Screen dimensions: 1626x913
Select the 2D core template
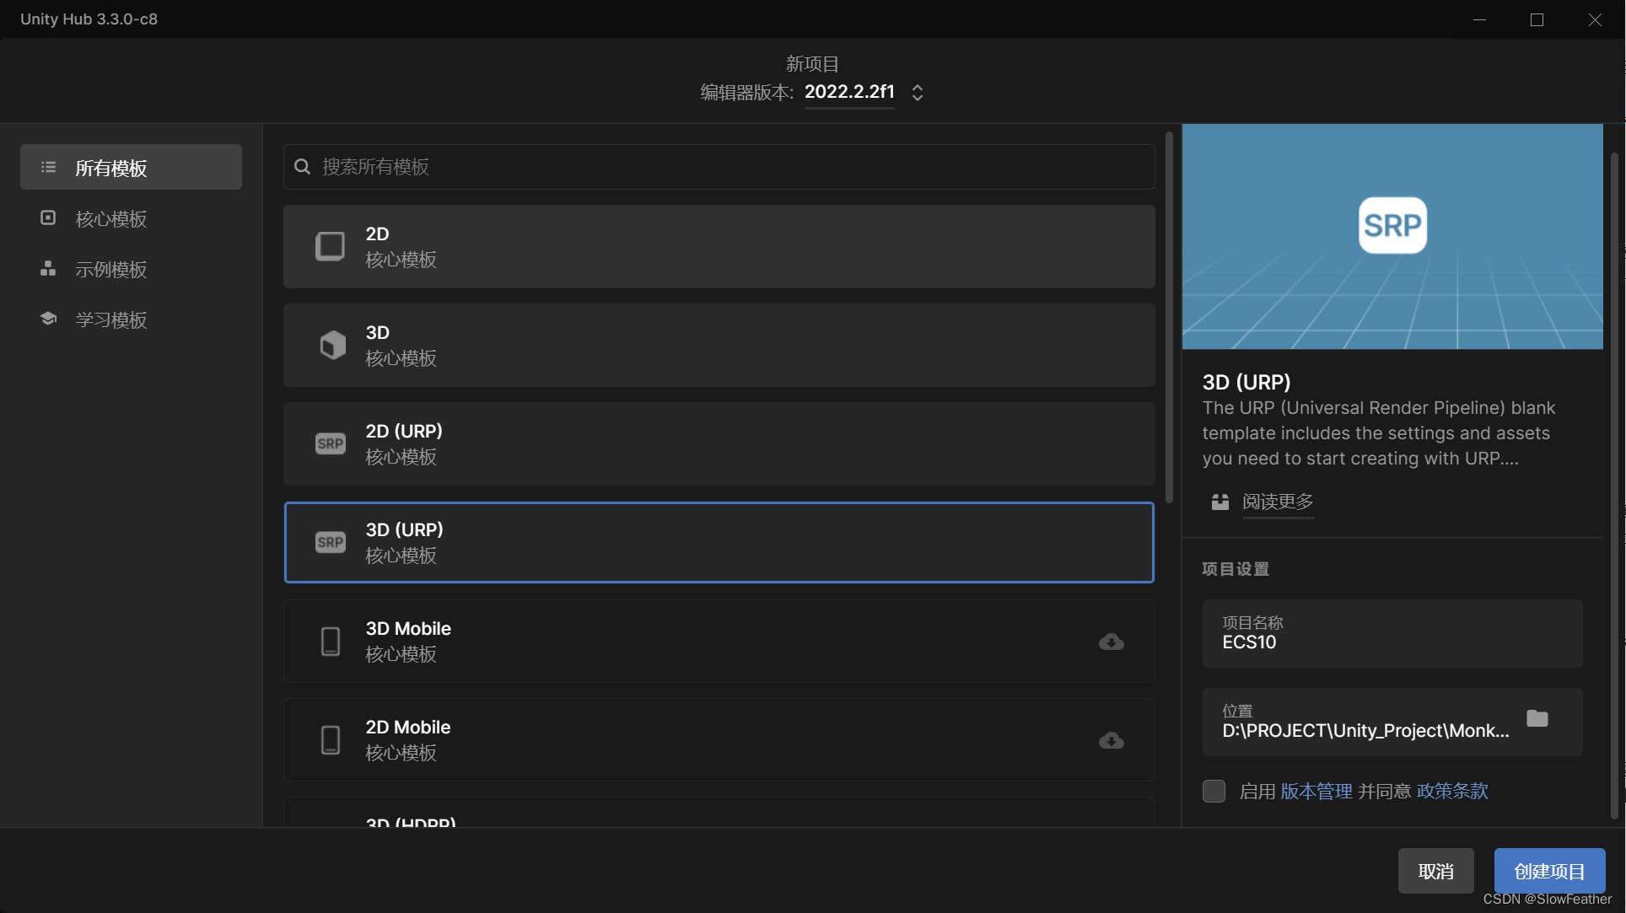(719, 246)
